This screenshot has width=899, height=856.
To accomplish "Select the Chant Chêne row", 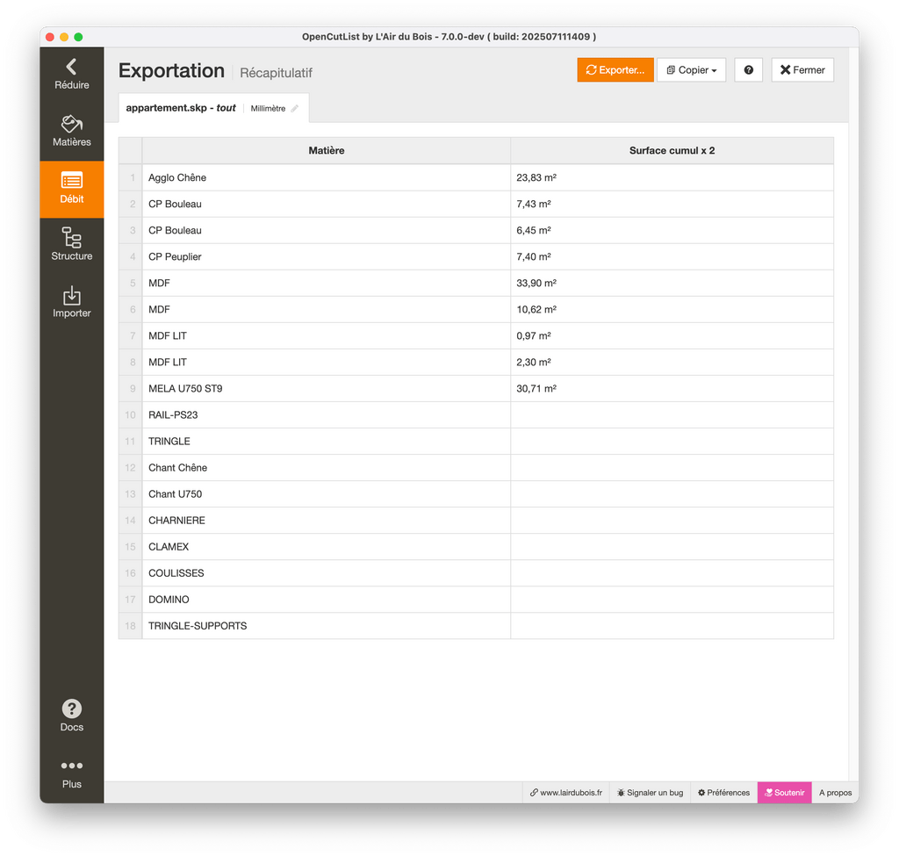I will (x=476, y=468).
